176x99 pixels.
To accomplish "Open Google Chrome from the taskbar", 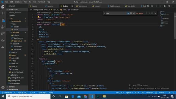I will (x=85, y=97).
